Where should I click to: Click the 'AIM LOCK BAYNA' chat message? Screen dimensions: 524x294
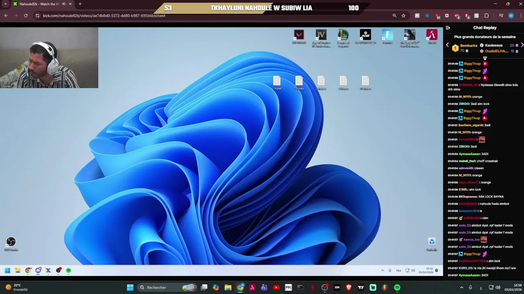click(491, 197)
